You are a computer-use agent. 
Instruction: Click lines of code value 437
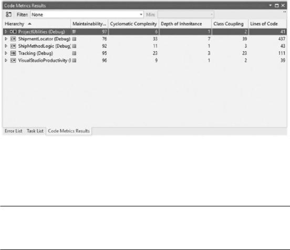click(282, 39)
